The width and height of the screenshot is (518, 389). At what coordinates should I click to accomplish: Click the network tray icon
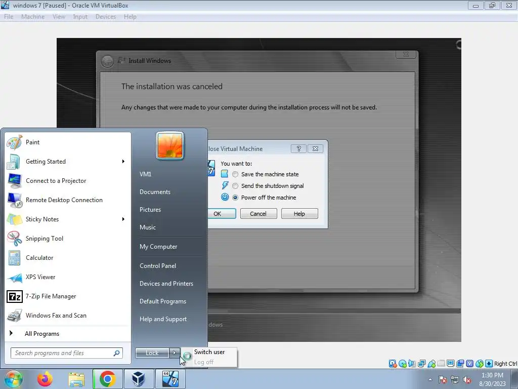[455, 380]
